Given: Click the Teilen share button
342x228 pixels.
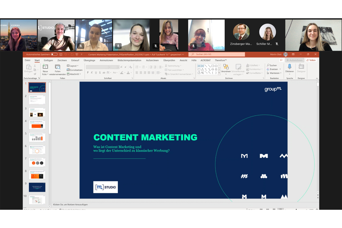Looking at the screenshot, I should [x=311, y=60].
